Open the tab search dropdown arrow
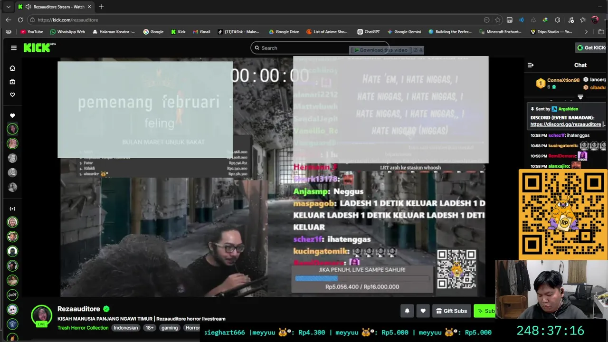 point(8,7)
